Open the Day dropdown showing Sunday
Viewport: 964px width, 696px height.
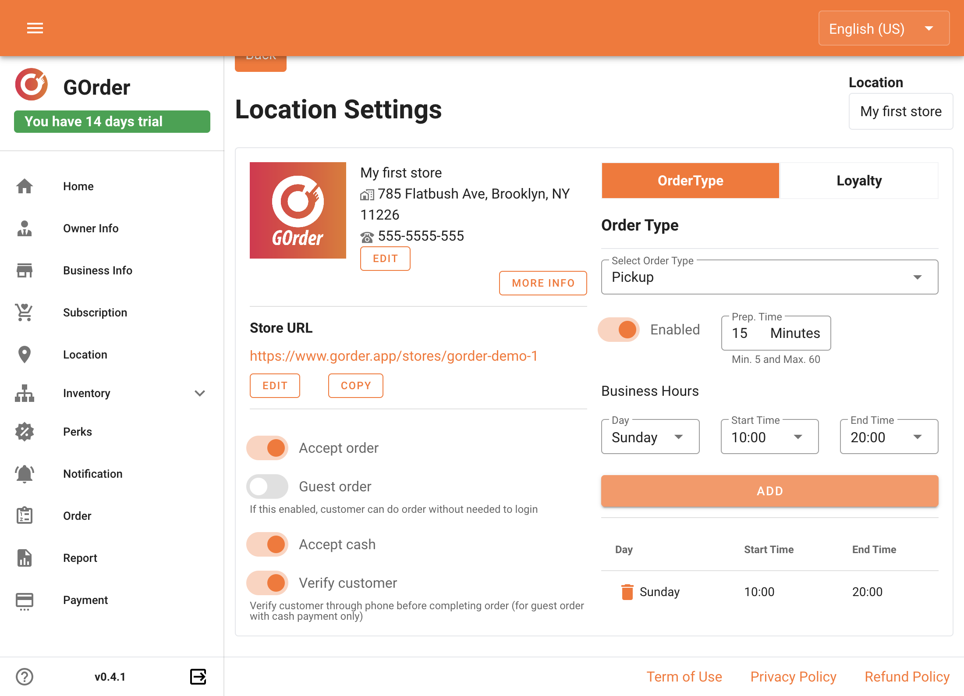tap(650, 437)
